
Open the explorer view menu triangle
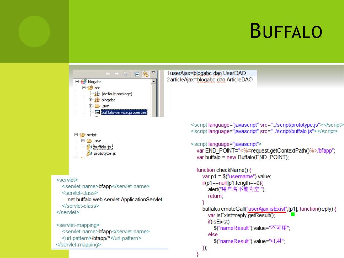(153, 72)
